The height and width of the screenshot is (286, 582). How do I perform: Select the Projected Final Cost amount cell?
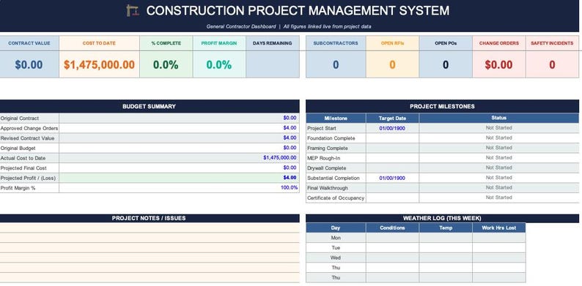point(179,168)
